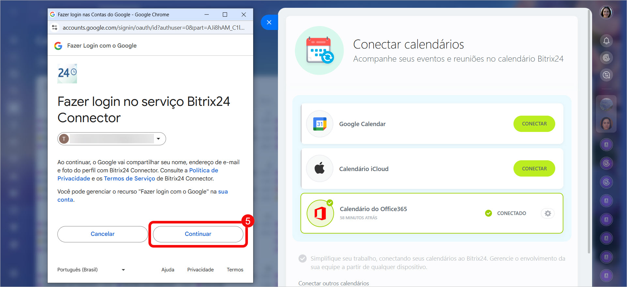Click the site info icon in the address bar
The image size is (627, 287).
[x=55, y=28]
